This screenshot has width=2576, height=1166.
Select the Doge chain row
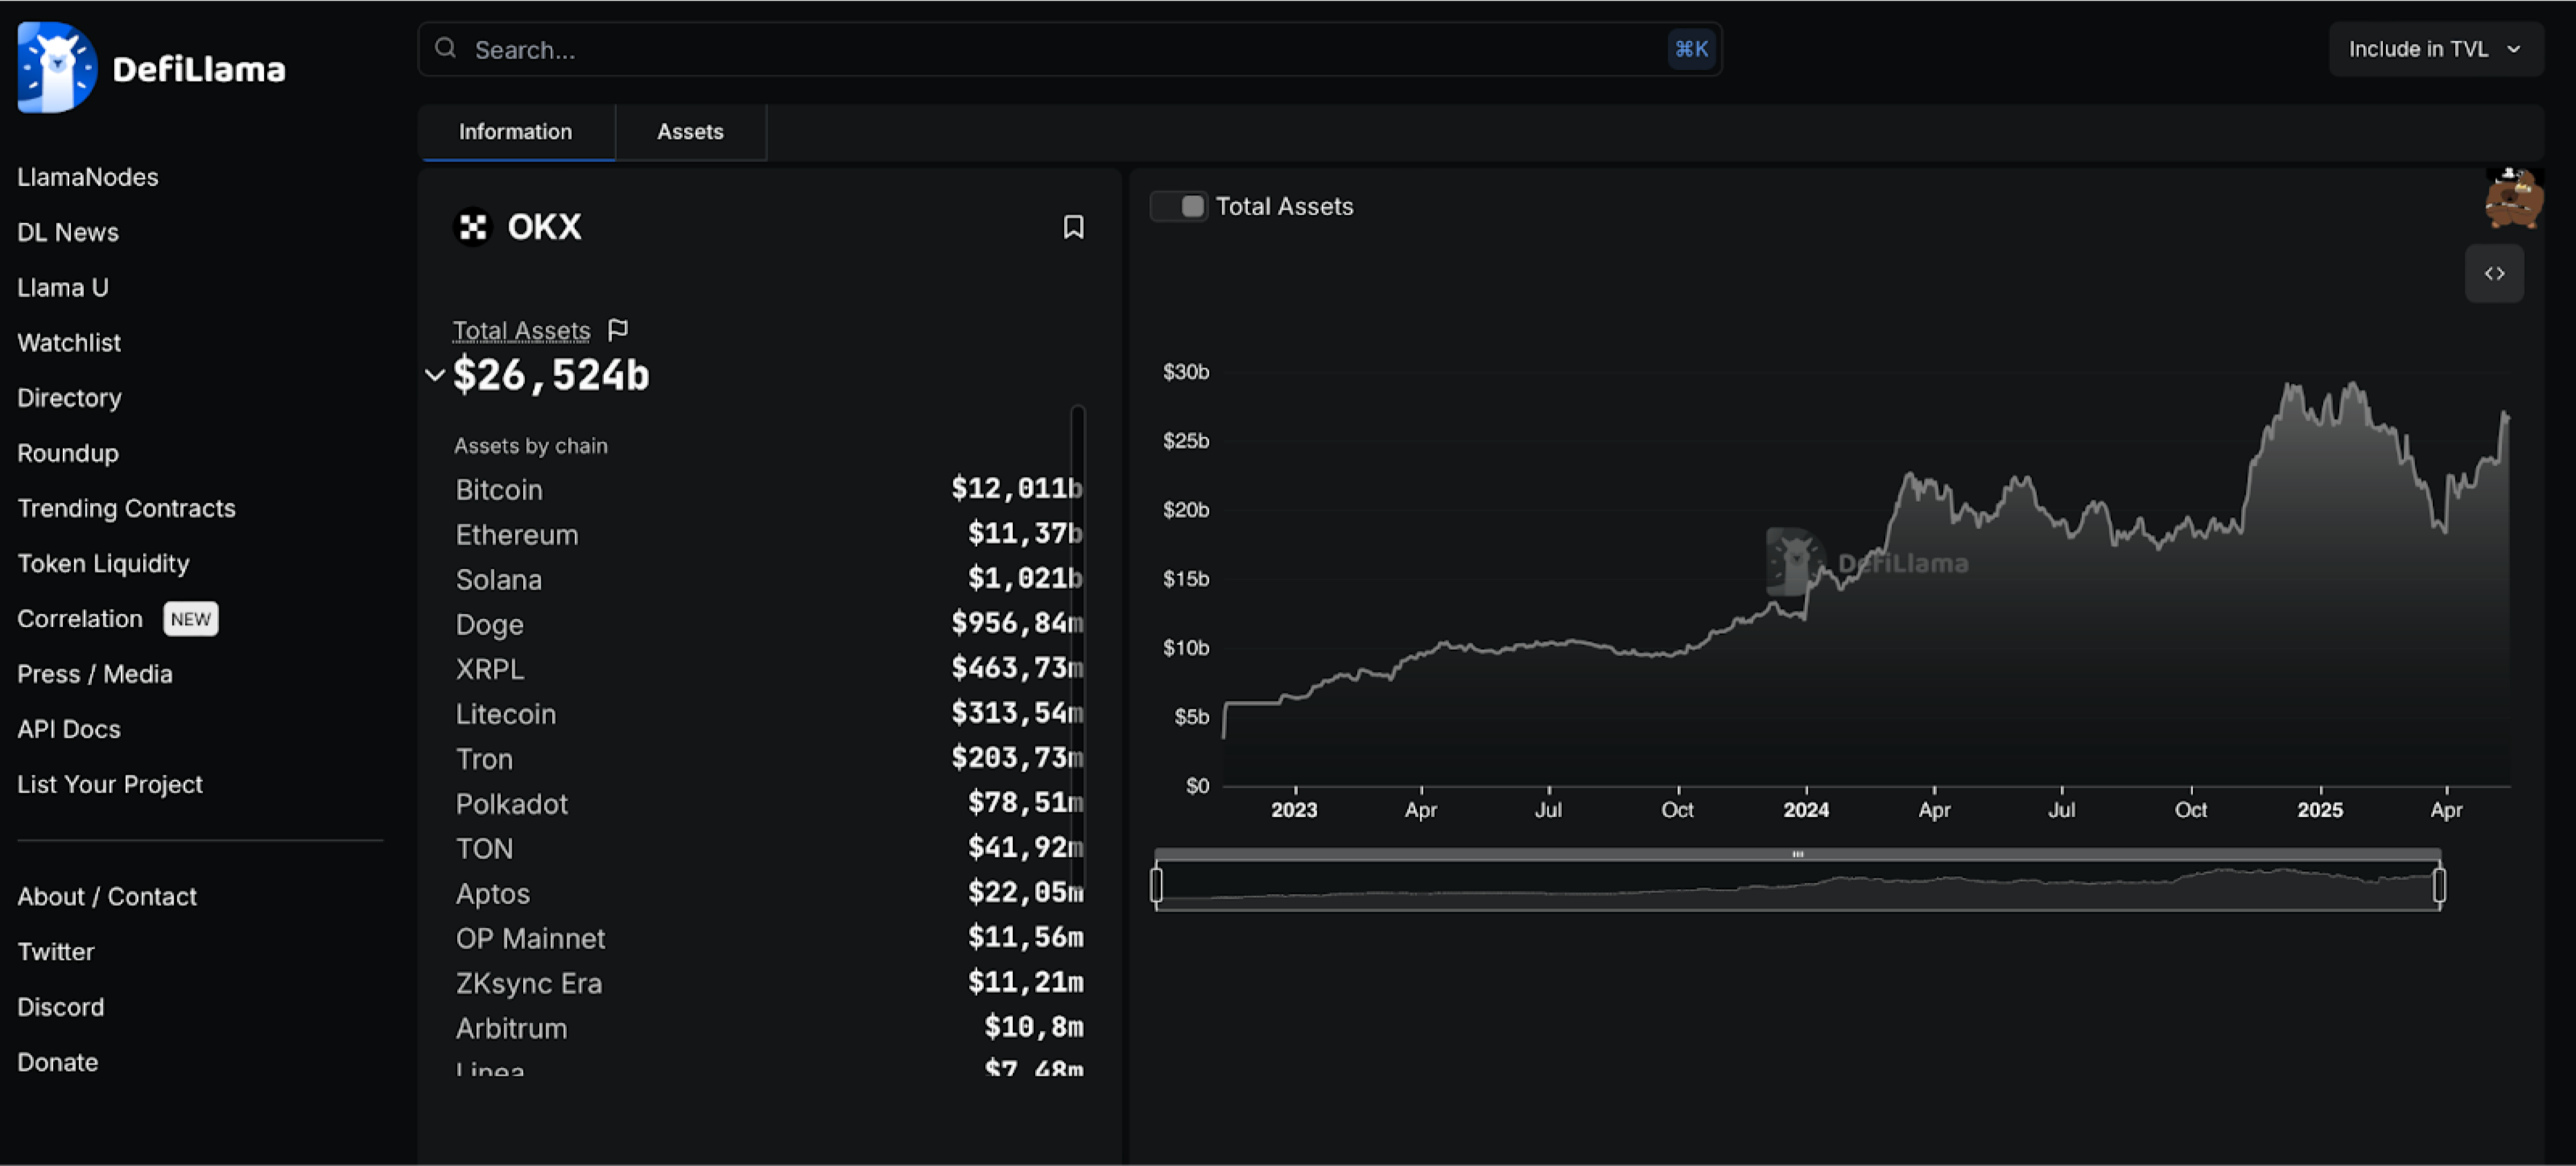(769, 624)
